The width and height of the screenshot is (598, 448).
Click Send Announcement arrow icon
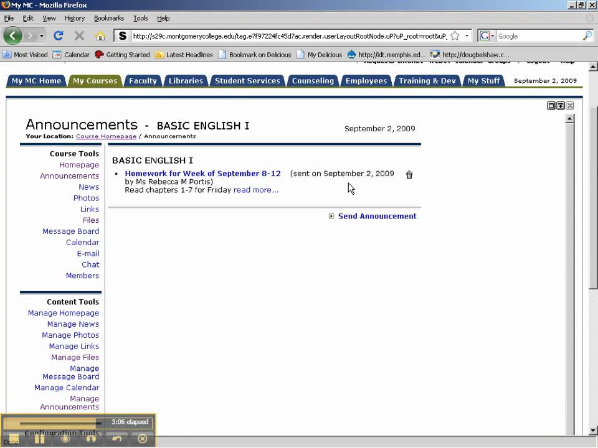point(331,216)
